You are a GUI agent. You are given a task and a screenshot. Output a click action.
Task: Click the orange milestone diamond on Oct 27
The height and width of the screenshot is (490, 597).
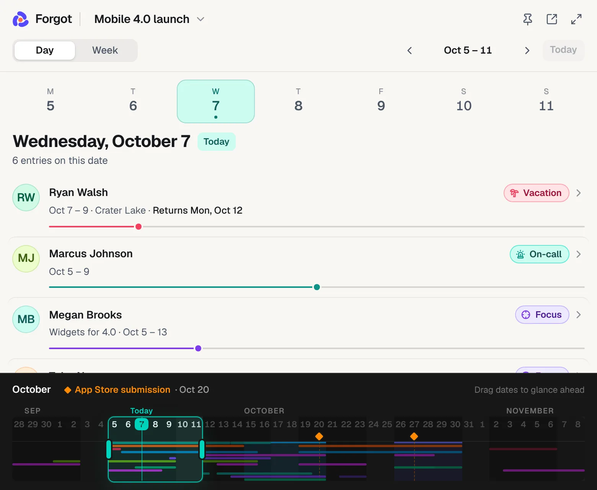click(x=414, y=436)
